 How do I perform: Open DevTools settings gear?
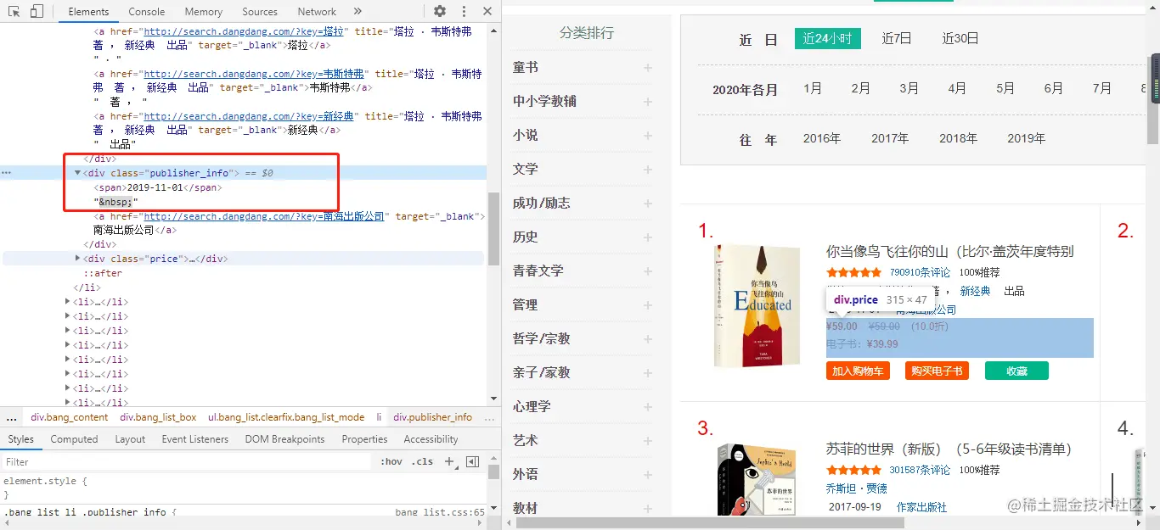tap(440, 11)
